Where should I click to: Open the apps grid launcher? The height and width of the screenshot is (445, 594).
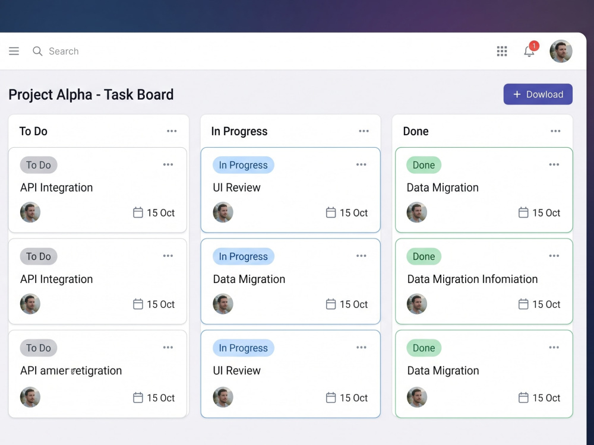point(501,51)
